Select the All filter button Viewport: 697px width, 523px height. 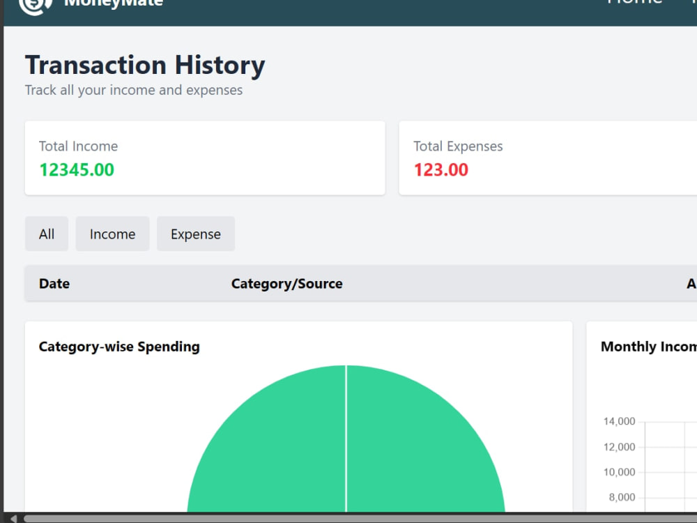(47, 234)
